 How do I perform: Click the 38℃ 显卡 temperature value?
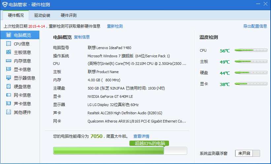click(225, 84)
